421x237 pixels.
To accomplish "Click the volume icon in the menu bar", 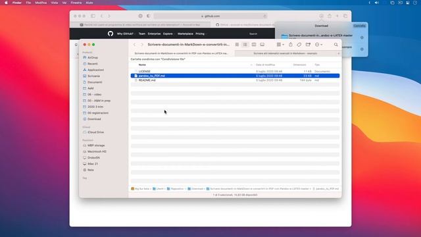I will point(376,3).
